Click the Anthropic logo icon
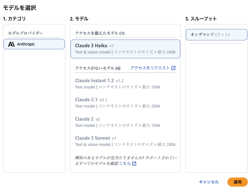The width and height of the screenshot is (251, 192). pyautogui.click(x=11, y=44)
